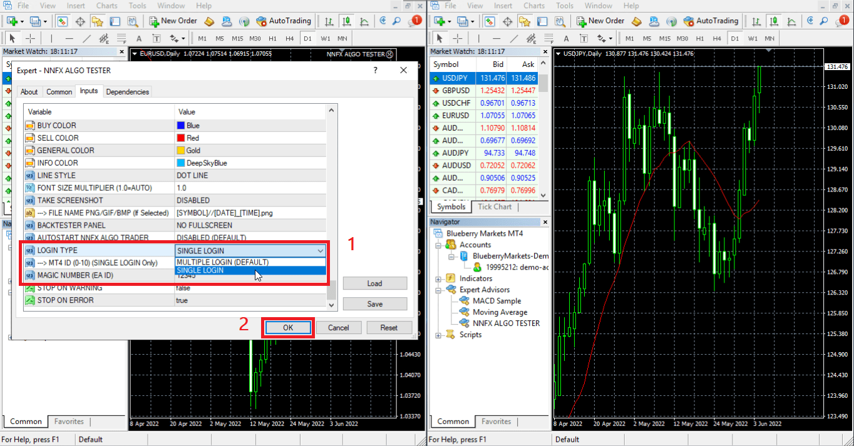Open the Dependencies tab in Expert dialog

point(128,91)
